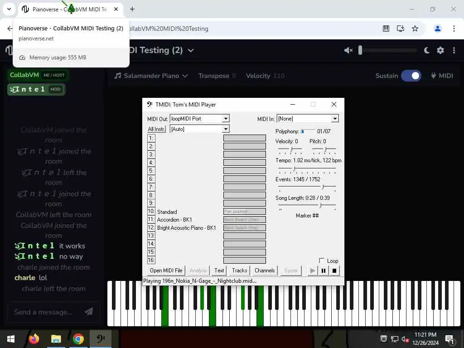Expand the Salamander Piano instrument selector

click(x=151, y=76)
